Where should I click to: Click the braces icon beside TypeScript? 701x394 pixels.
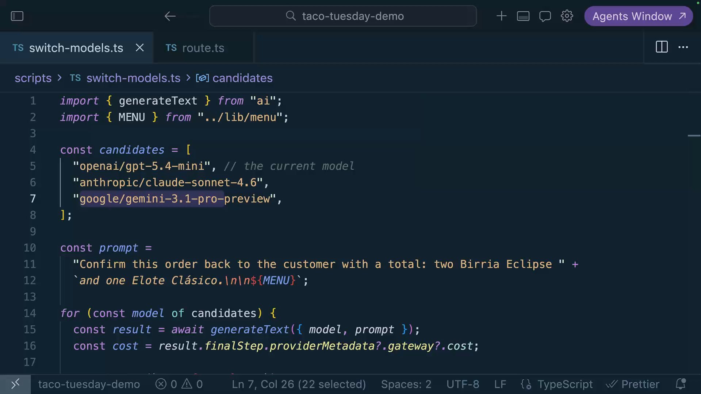click(526, 384)
